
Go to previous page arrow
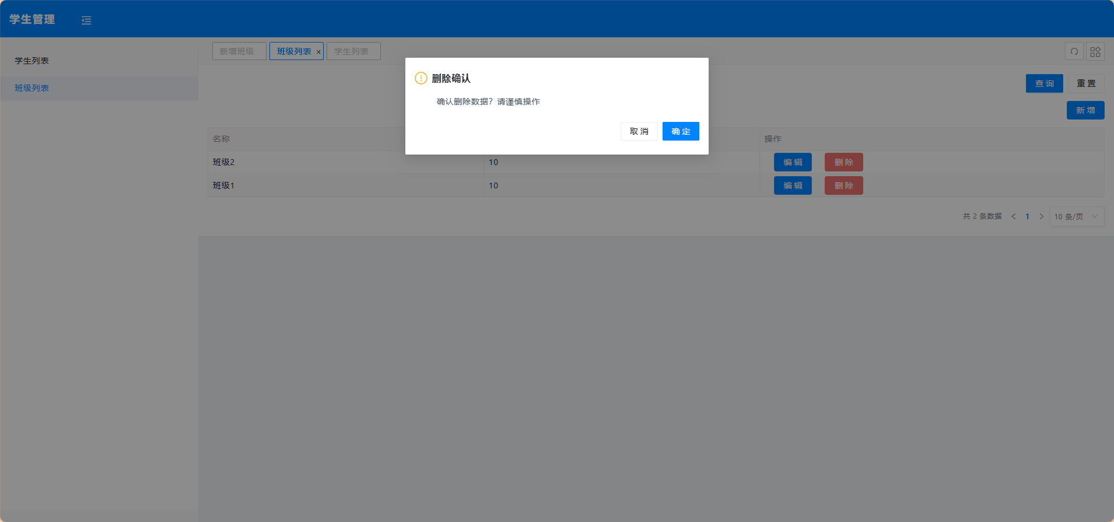coord(1014,216)
